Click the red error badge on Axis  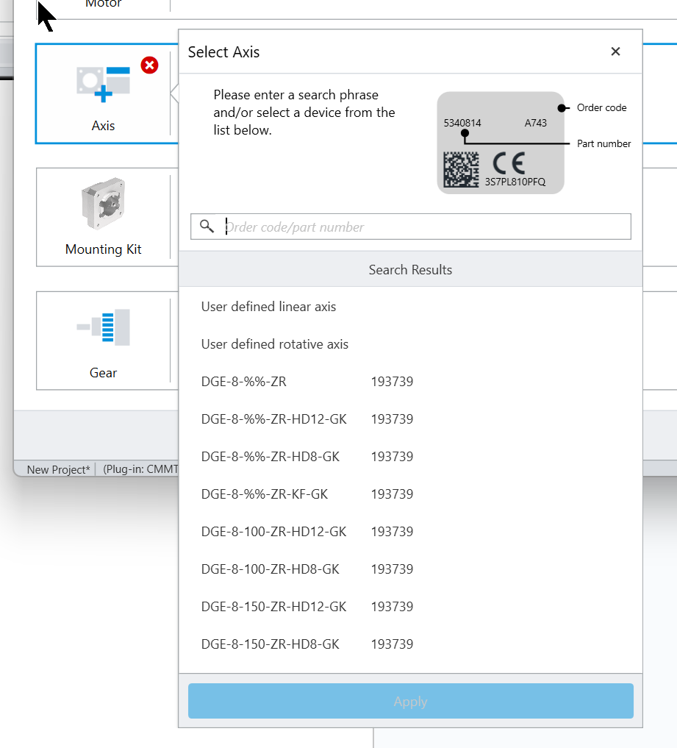(150, 65)
